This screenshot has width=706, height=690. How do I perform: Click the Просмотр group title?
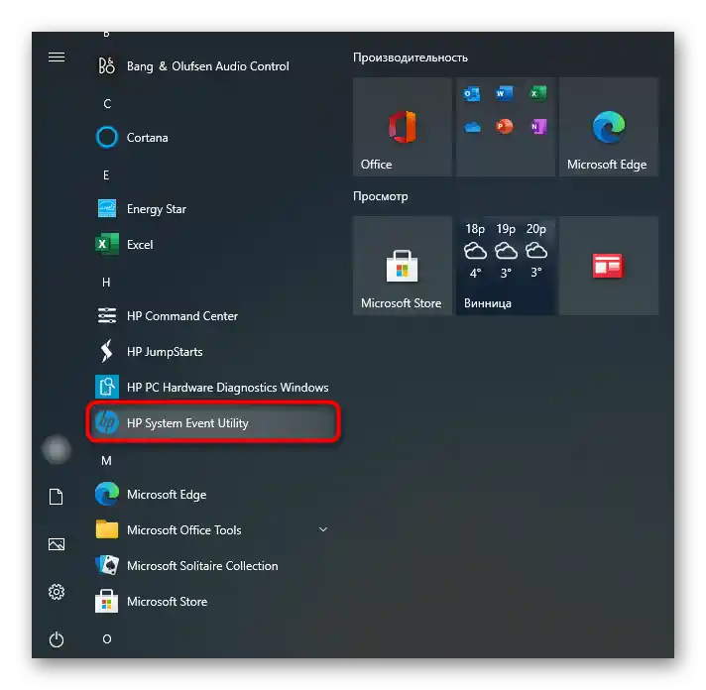pyautogui.click(x=381, y=196)
